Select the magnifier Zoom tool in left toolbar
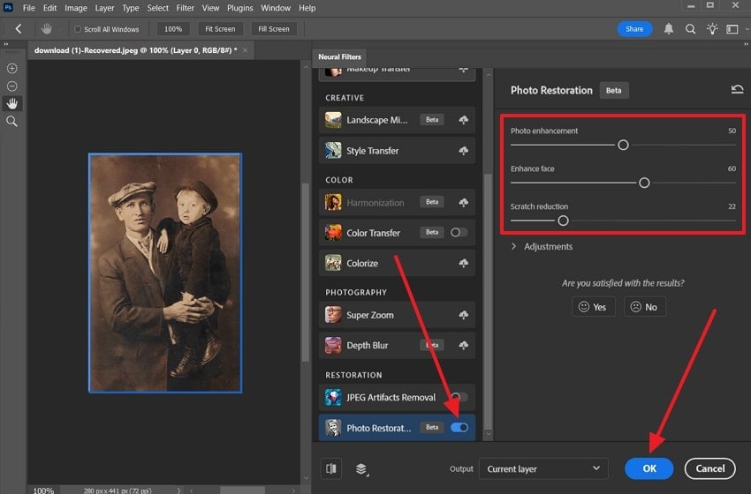 [x=12, y=121]
